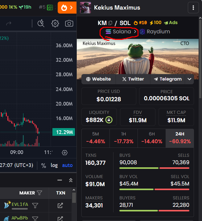Minimize the transactions panel
Image resolution: width=202 pixels, height=221 pixels.
tap(60, 180)
